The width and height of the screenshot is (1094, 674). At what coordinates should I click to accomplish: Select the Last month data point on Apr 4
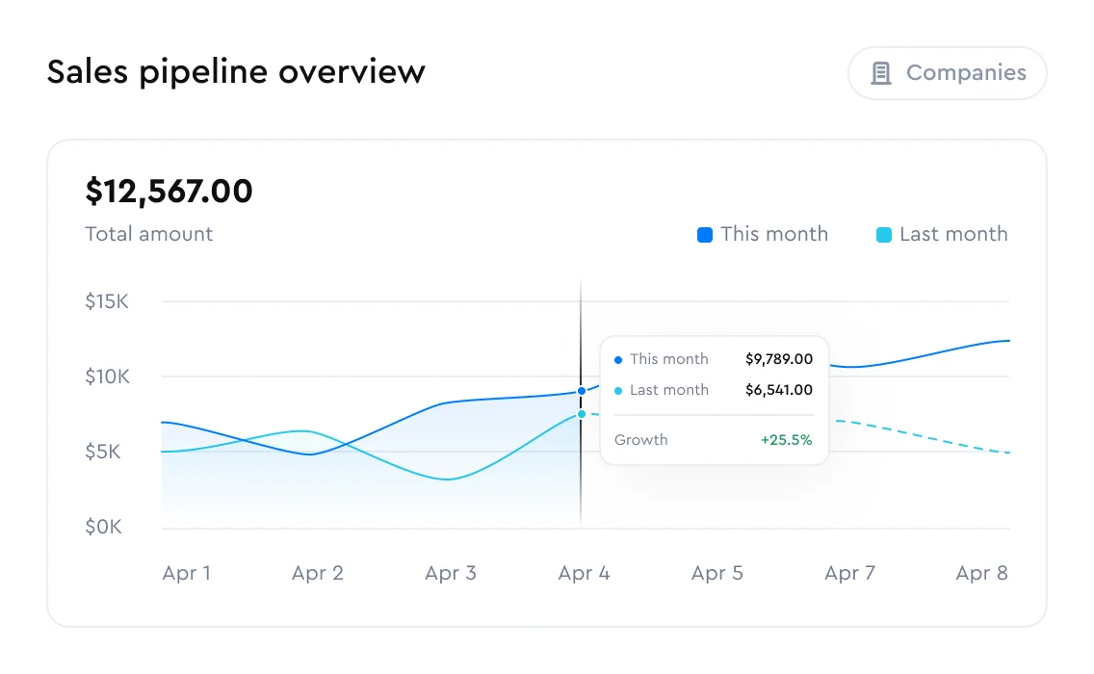[581, 414]
